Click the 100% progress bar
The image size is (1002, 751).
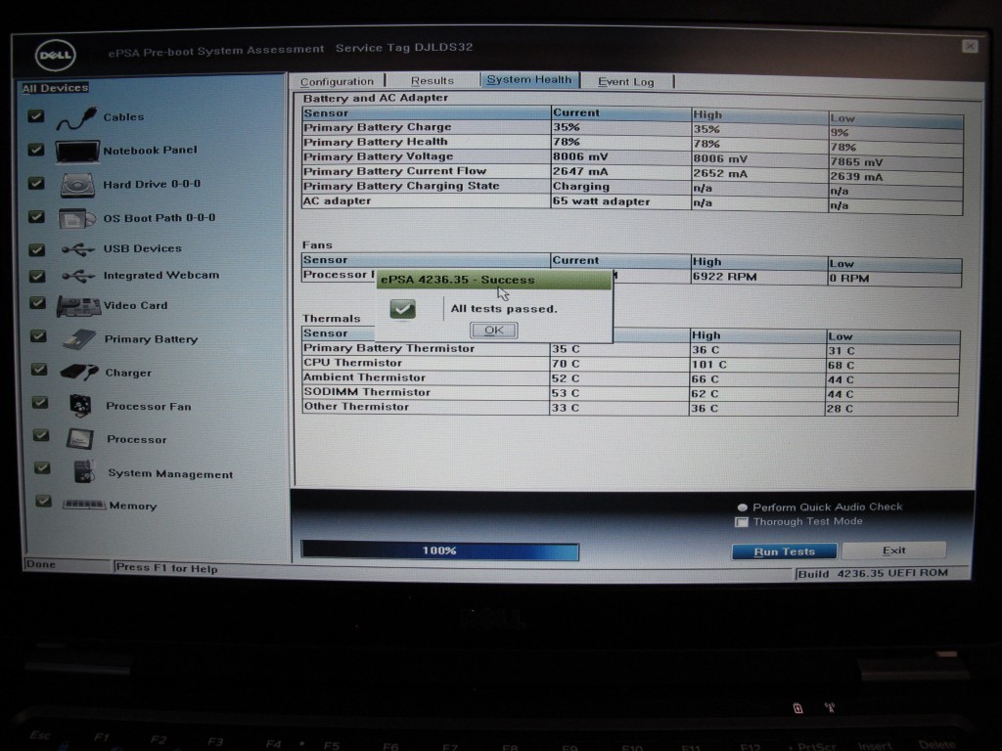coord(439,551)
